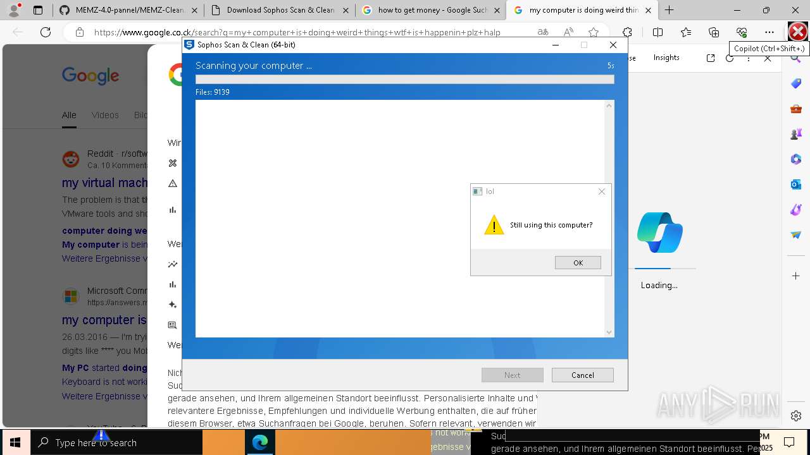
Task: Click the Sophos scan progress bar
Action: tap(404, 80)
